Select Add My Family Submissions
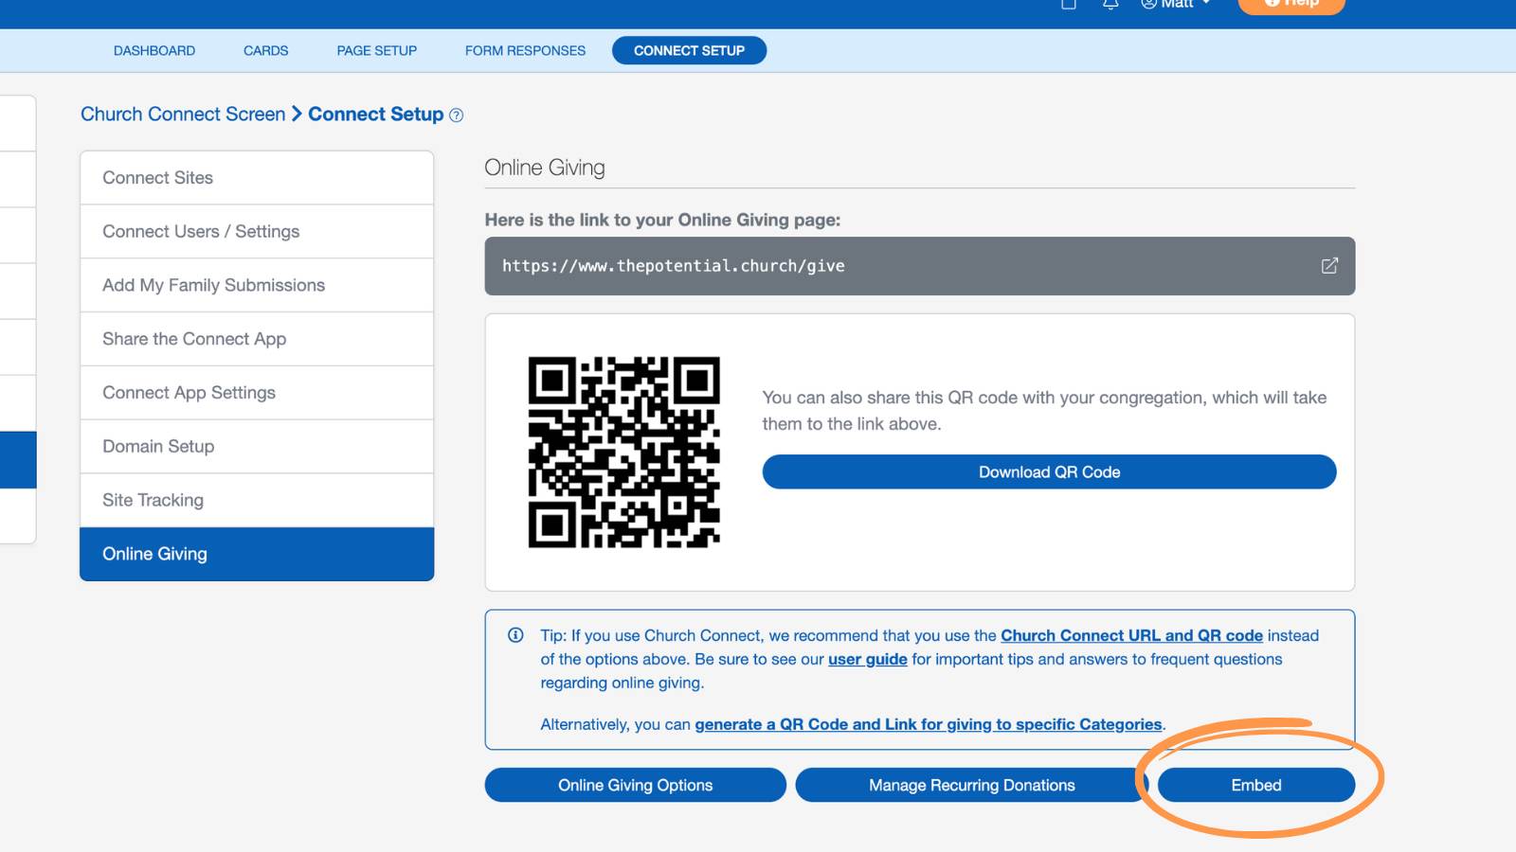Image resolution: width=1516 pixels, height=852 pixels. pyautogui.click(x=257, y=285)
